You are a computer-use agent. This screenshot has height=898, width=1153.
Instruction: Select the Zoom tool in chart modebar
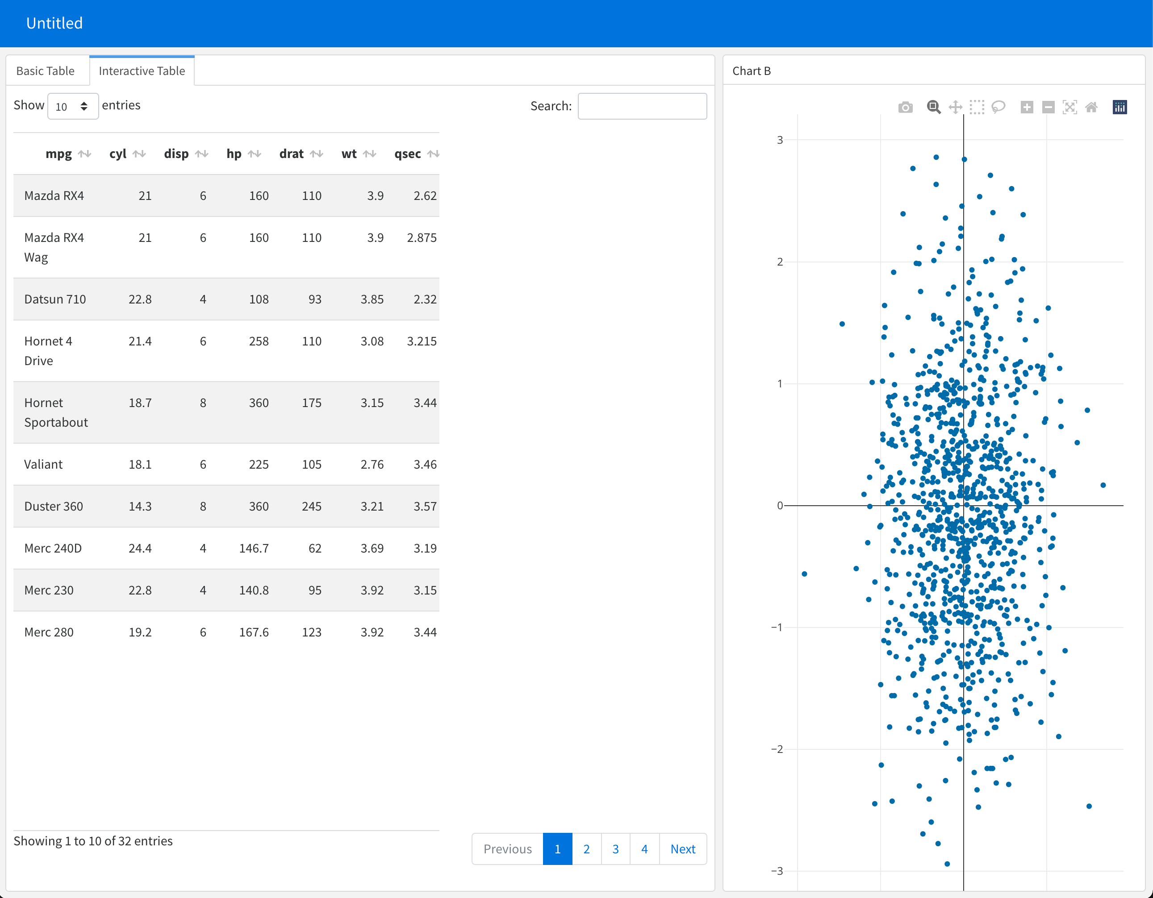click(933, 108)
